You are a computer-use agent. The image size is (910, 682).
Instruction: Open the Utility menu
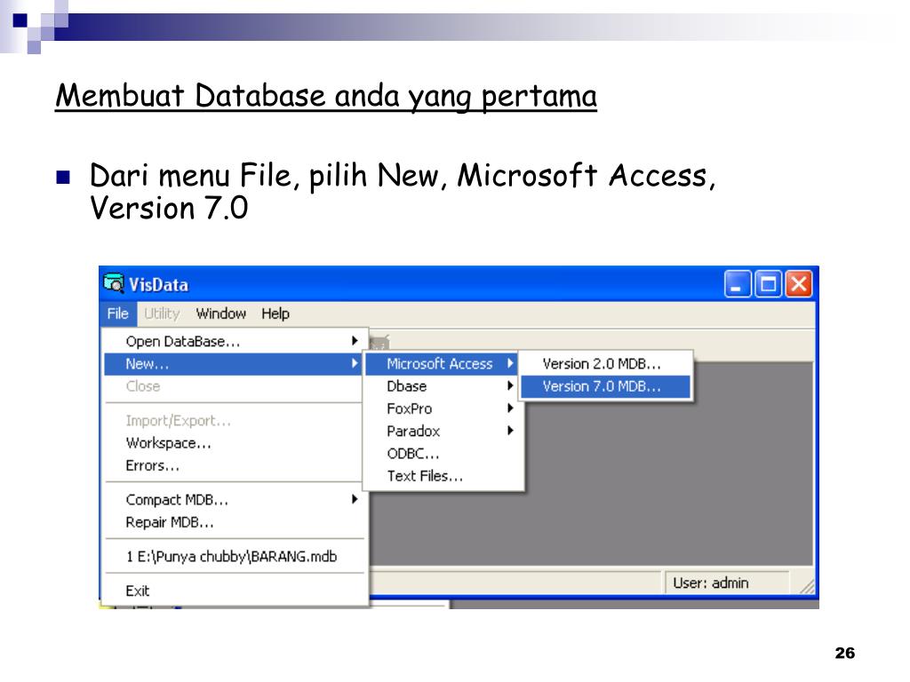point(162,313)
